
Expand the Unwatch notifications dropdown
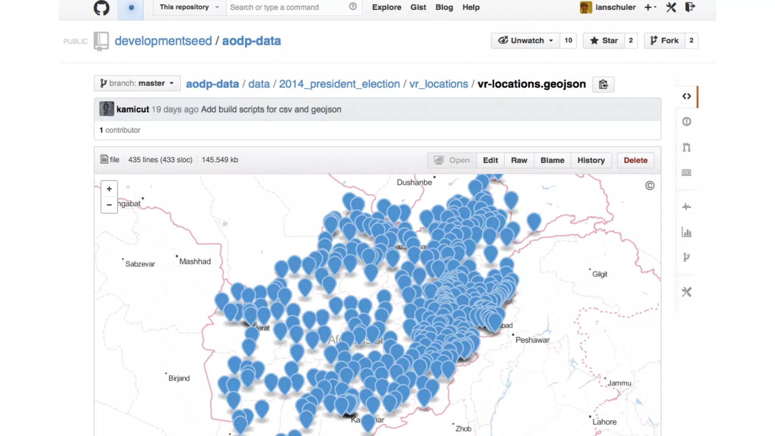[525, 40]
